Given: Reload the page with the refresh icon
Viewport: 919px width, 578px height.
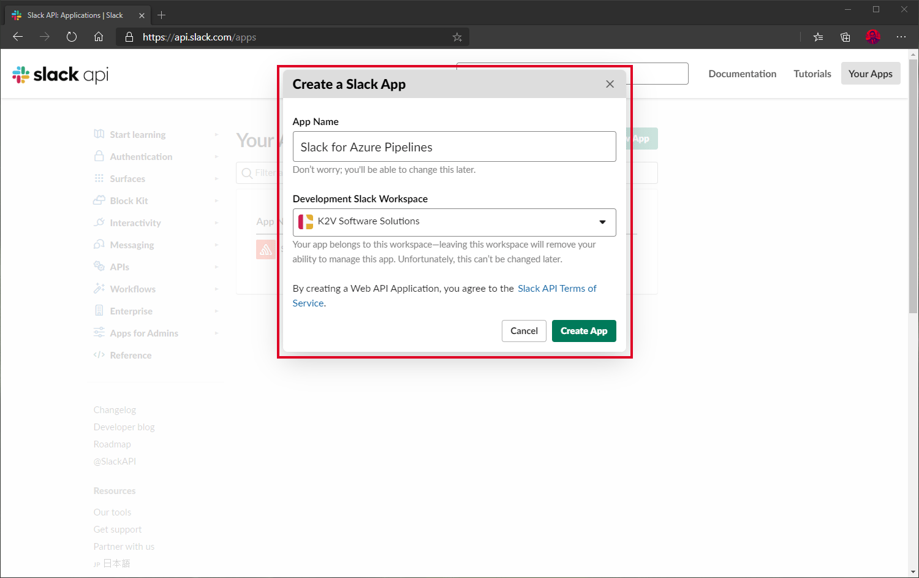Looking at the screenshot, I should tap(72, 37).
